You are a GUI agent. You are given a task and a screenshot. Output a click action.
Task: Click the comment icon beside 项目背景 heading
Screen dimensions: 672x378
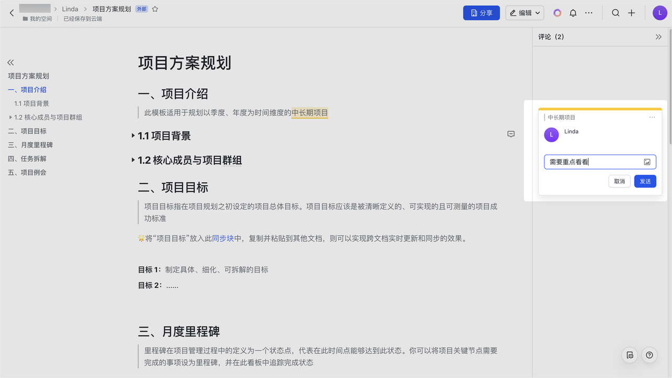click(x=511, y=134)
